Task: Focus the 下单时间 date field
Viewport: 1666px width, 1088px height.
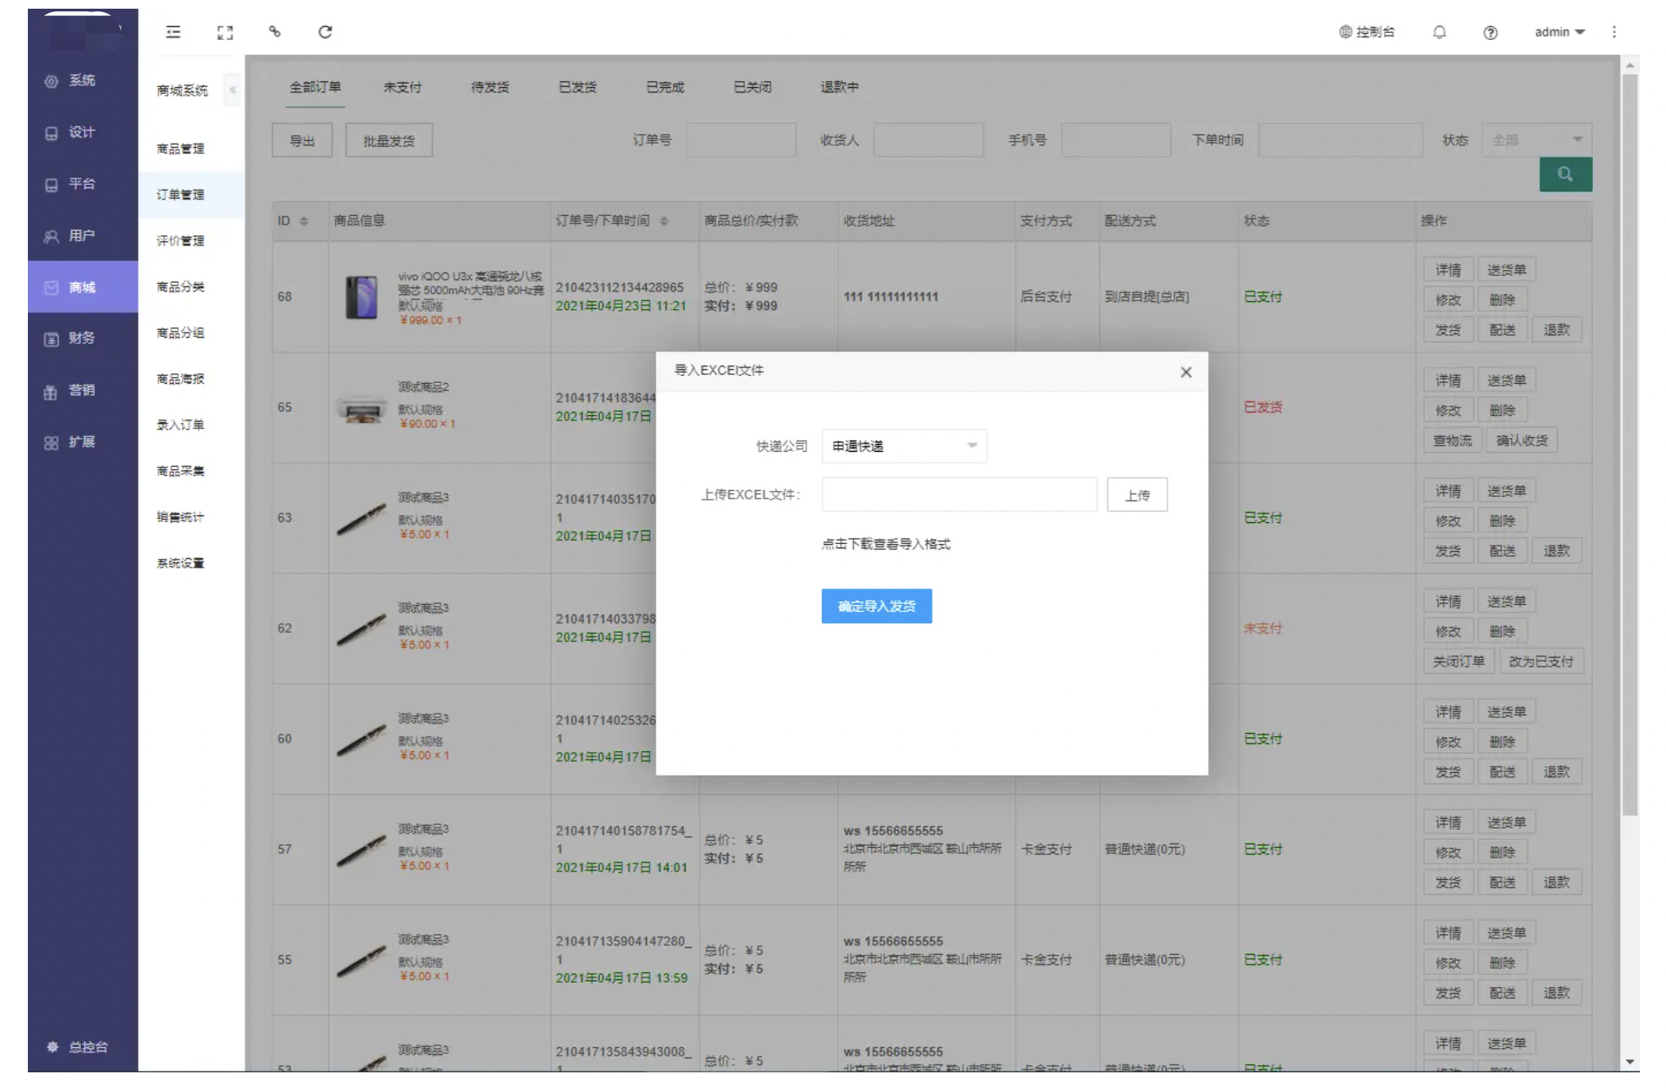Action: point(1340,140)
